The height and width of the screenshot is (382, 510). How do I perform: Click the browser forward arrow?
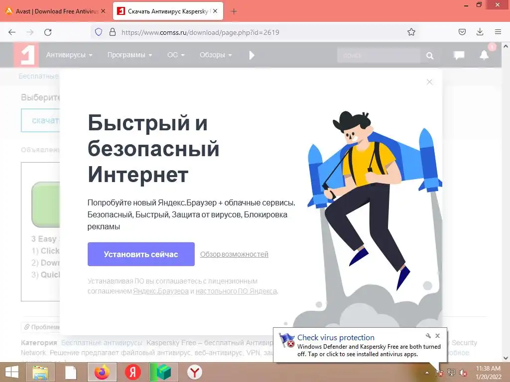point(30,32)
